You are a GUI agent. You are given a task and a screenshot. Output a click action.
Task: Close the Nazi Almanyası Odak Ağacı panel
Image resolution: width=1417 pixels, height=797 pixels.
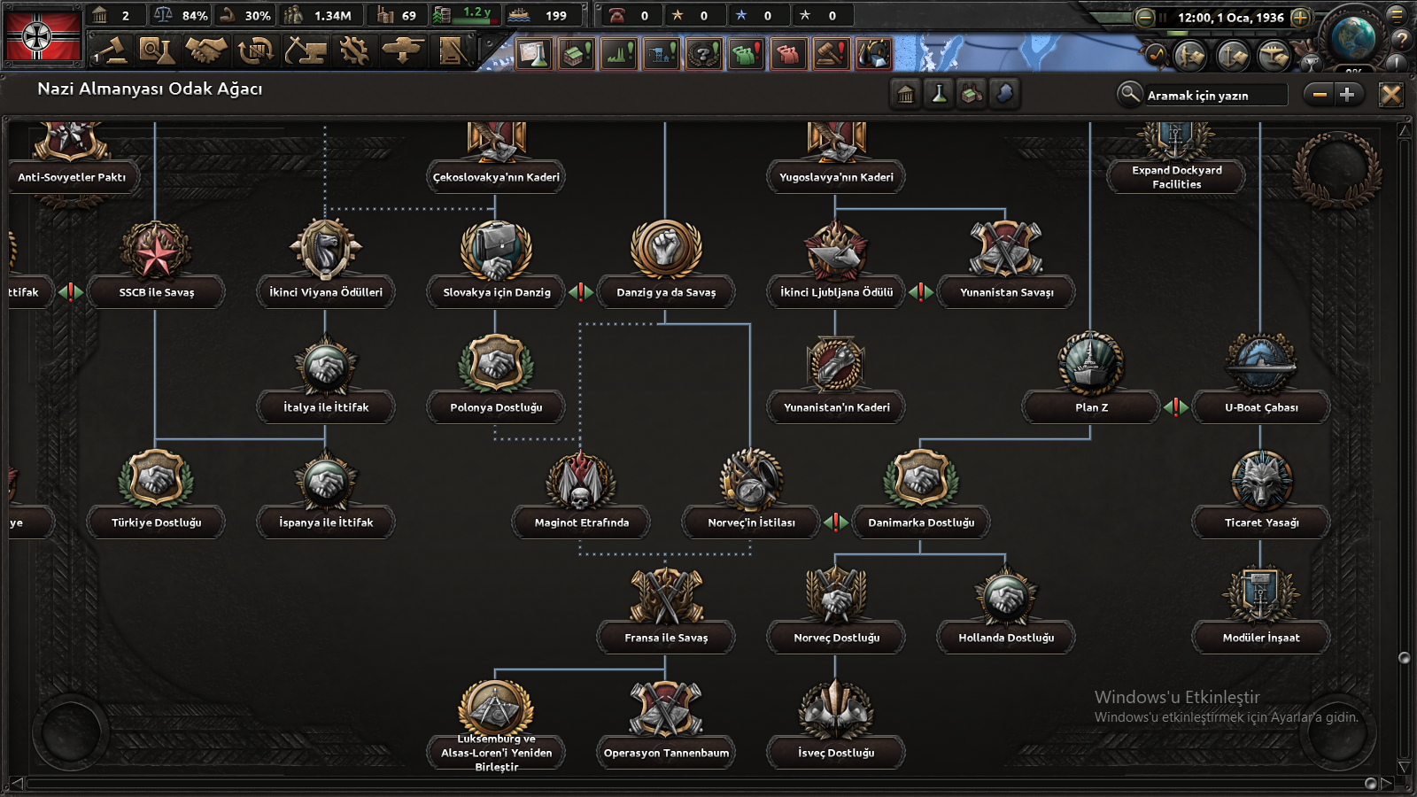coord(1391,94)
